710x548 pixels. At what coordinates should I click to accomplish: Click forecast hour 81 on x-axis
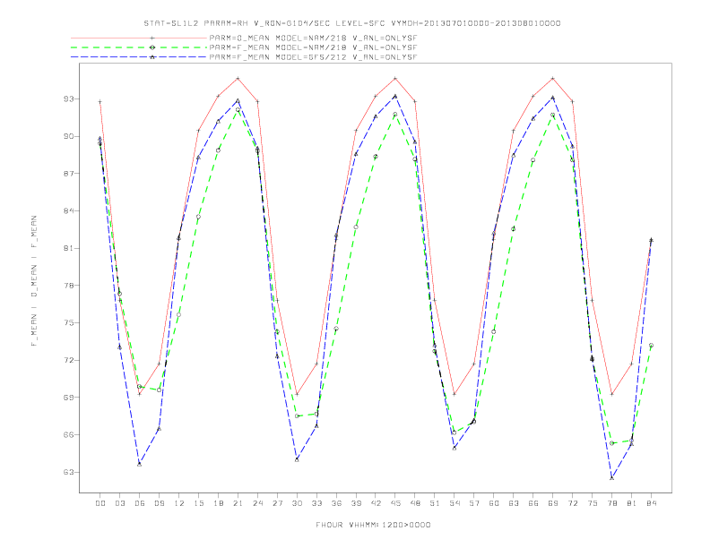click(x=632, y=503)
